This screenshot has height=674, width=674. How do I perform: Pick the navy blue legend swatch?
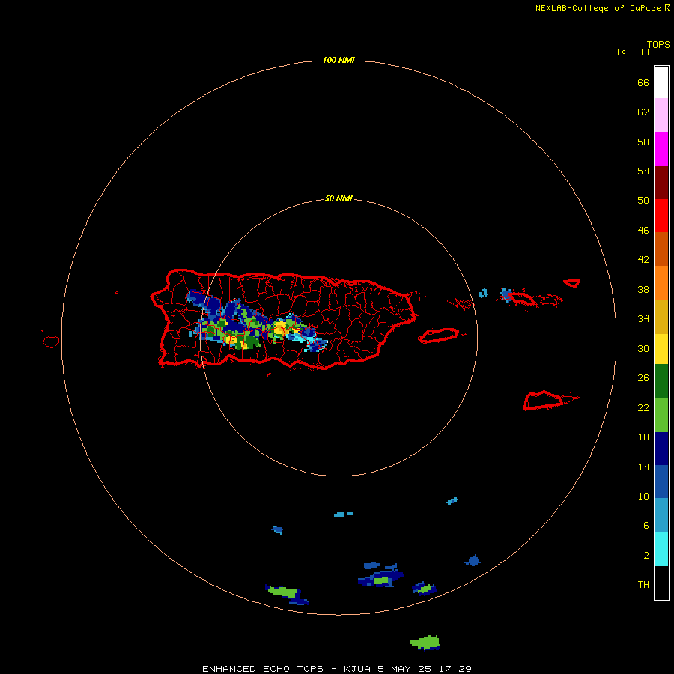tap(661, 449)
